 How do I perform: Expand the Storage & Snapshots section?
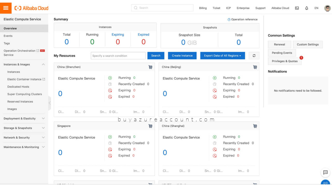pyautogui.click(x=43, y=128)
